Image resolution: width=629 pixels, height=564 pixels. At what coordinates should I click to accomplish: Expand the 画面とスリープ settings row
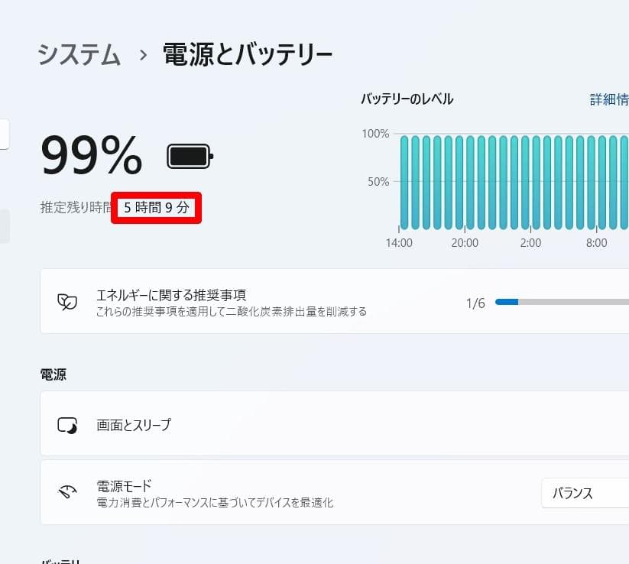[x=306, y=423]
